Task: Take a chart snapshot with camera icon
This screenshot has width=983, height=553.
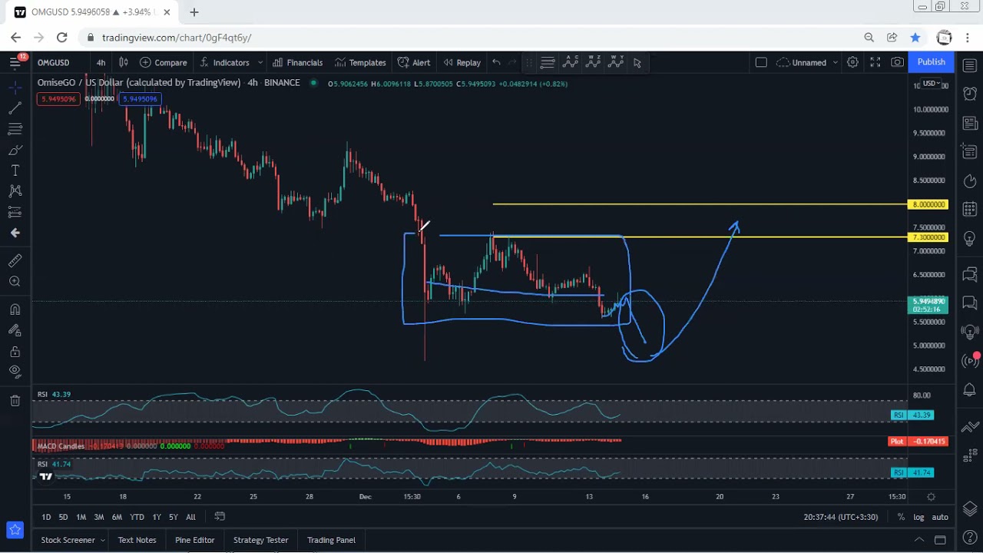Action: [x=897, y=62]
